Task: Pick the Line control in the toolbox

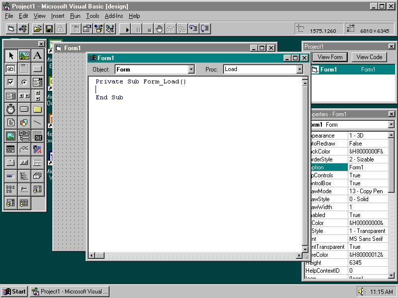Action: coord(38,123)
